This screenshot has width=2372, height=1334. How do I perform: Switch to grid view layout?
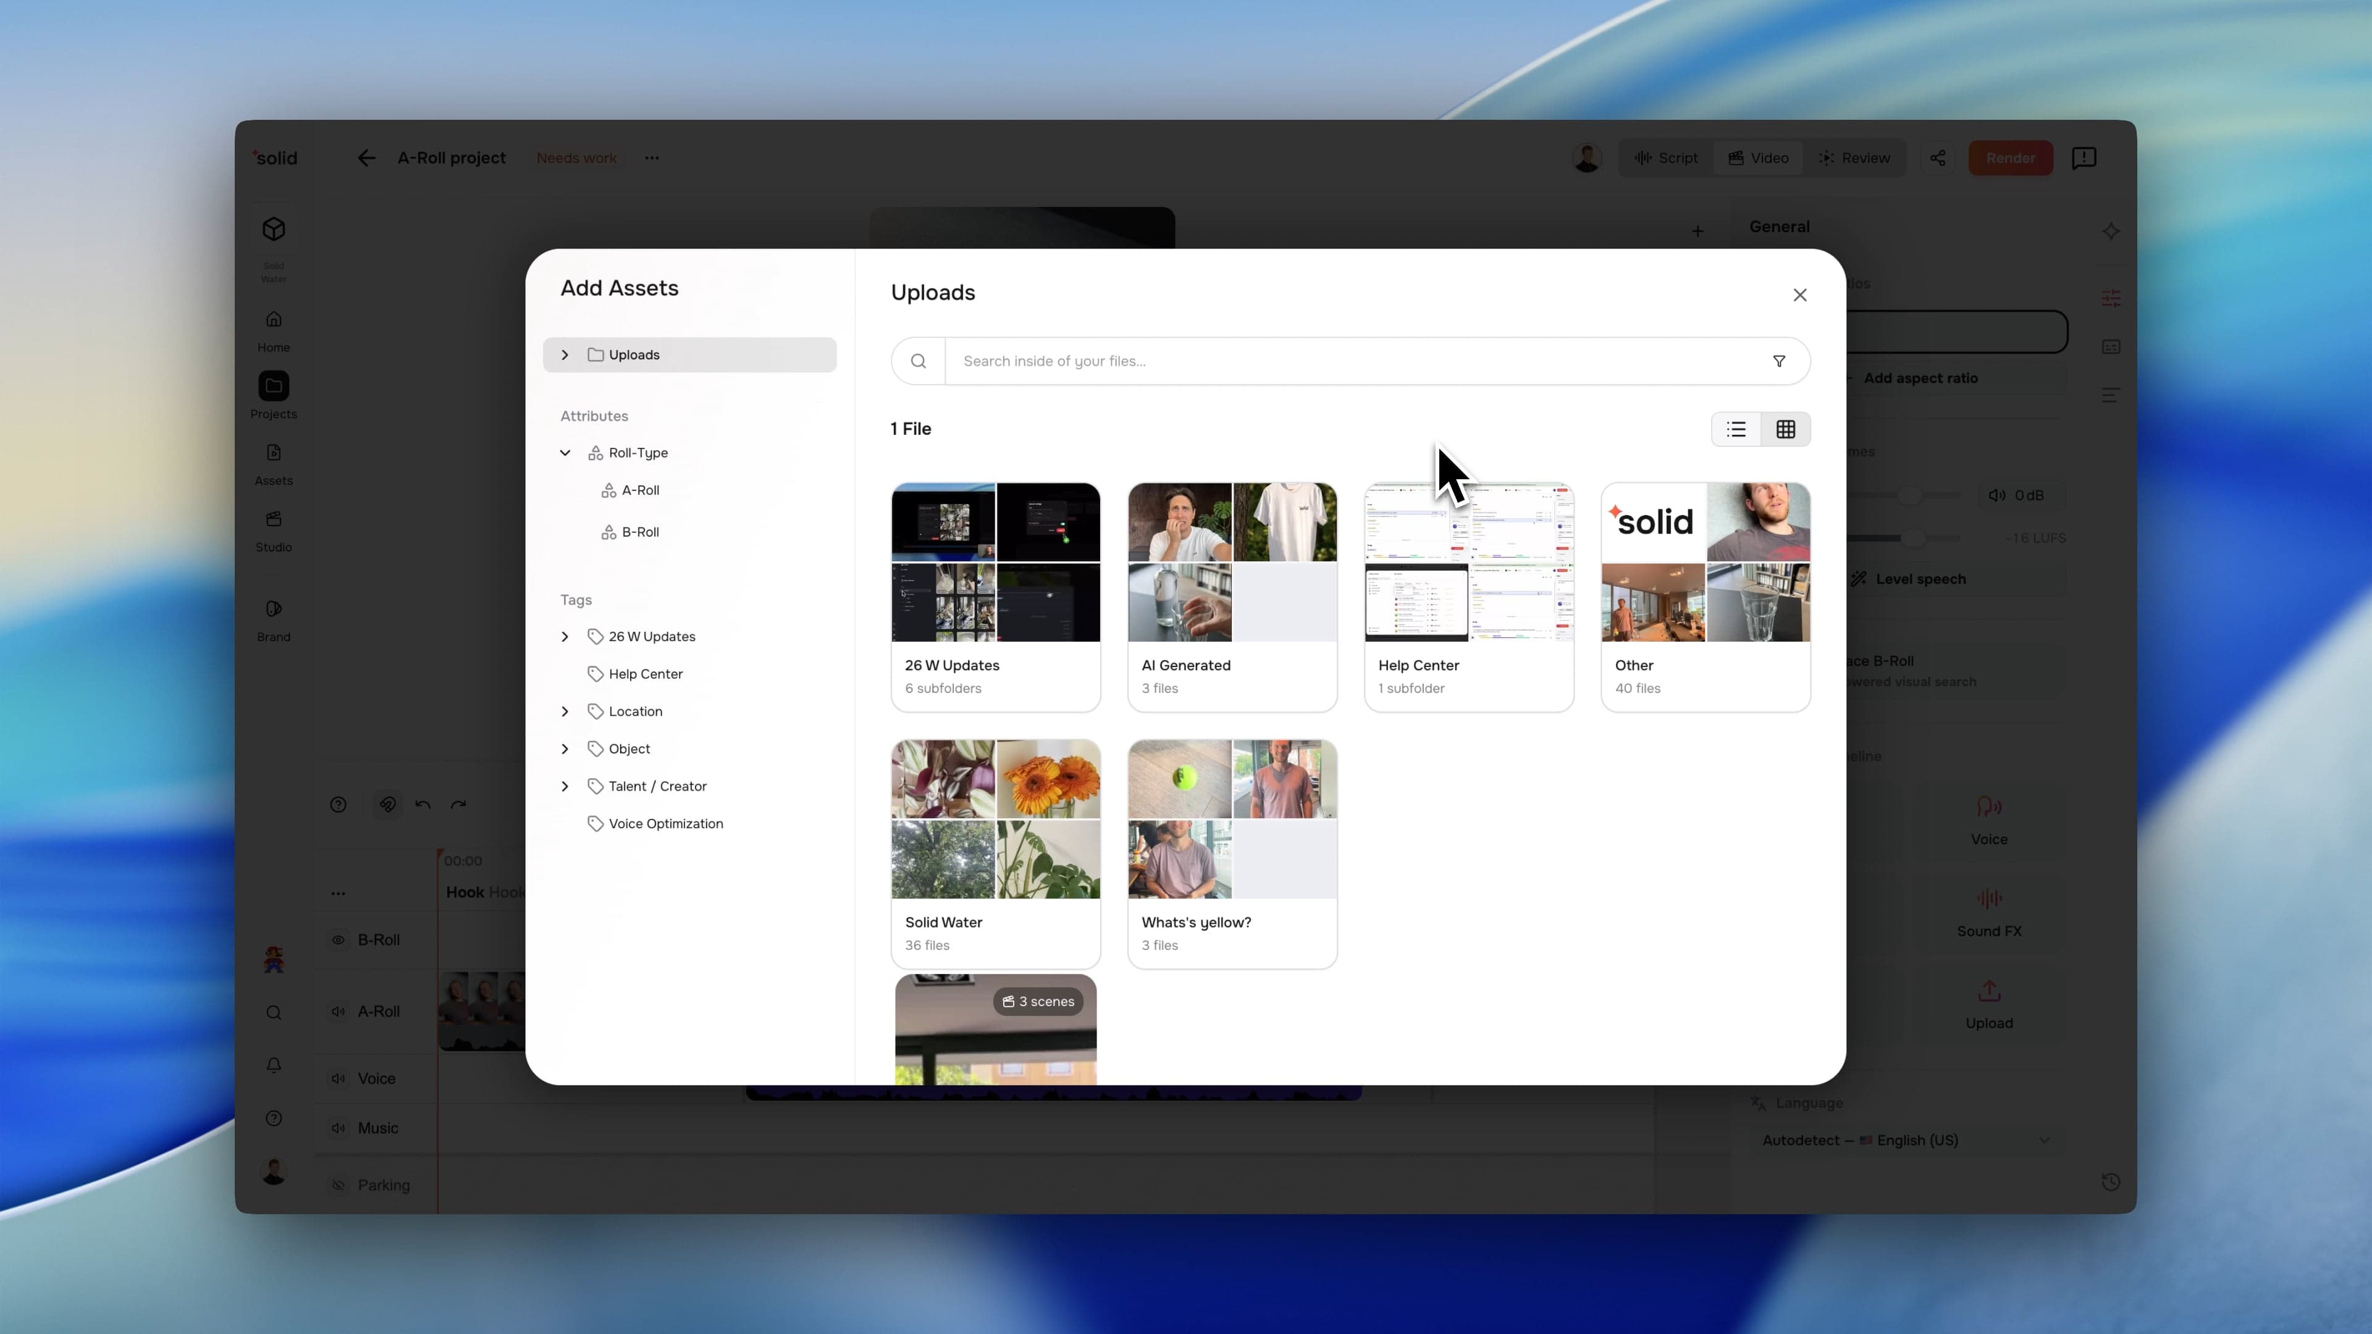pyautogui.click(x=1785, y=429)
